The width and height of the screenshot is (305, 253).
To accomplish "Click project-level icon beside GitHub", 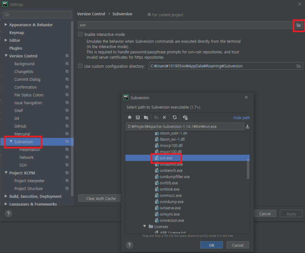I will coord(67,126).
